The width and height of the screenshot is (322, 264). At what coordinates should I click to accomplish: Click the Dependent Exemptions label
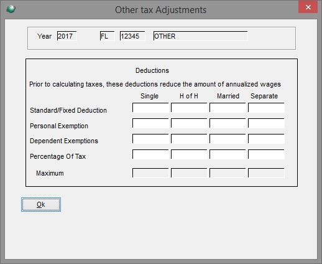pos(64,141)
